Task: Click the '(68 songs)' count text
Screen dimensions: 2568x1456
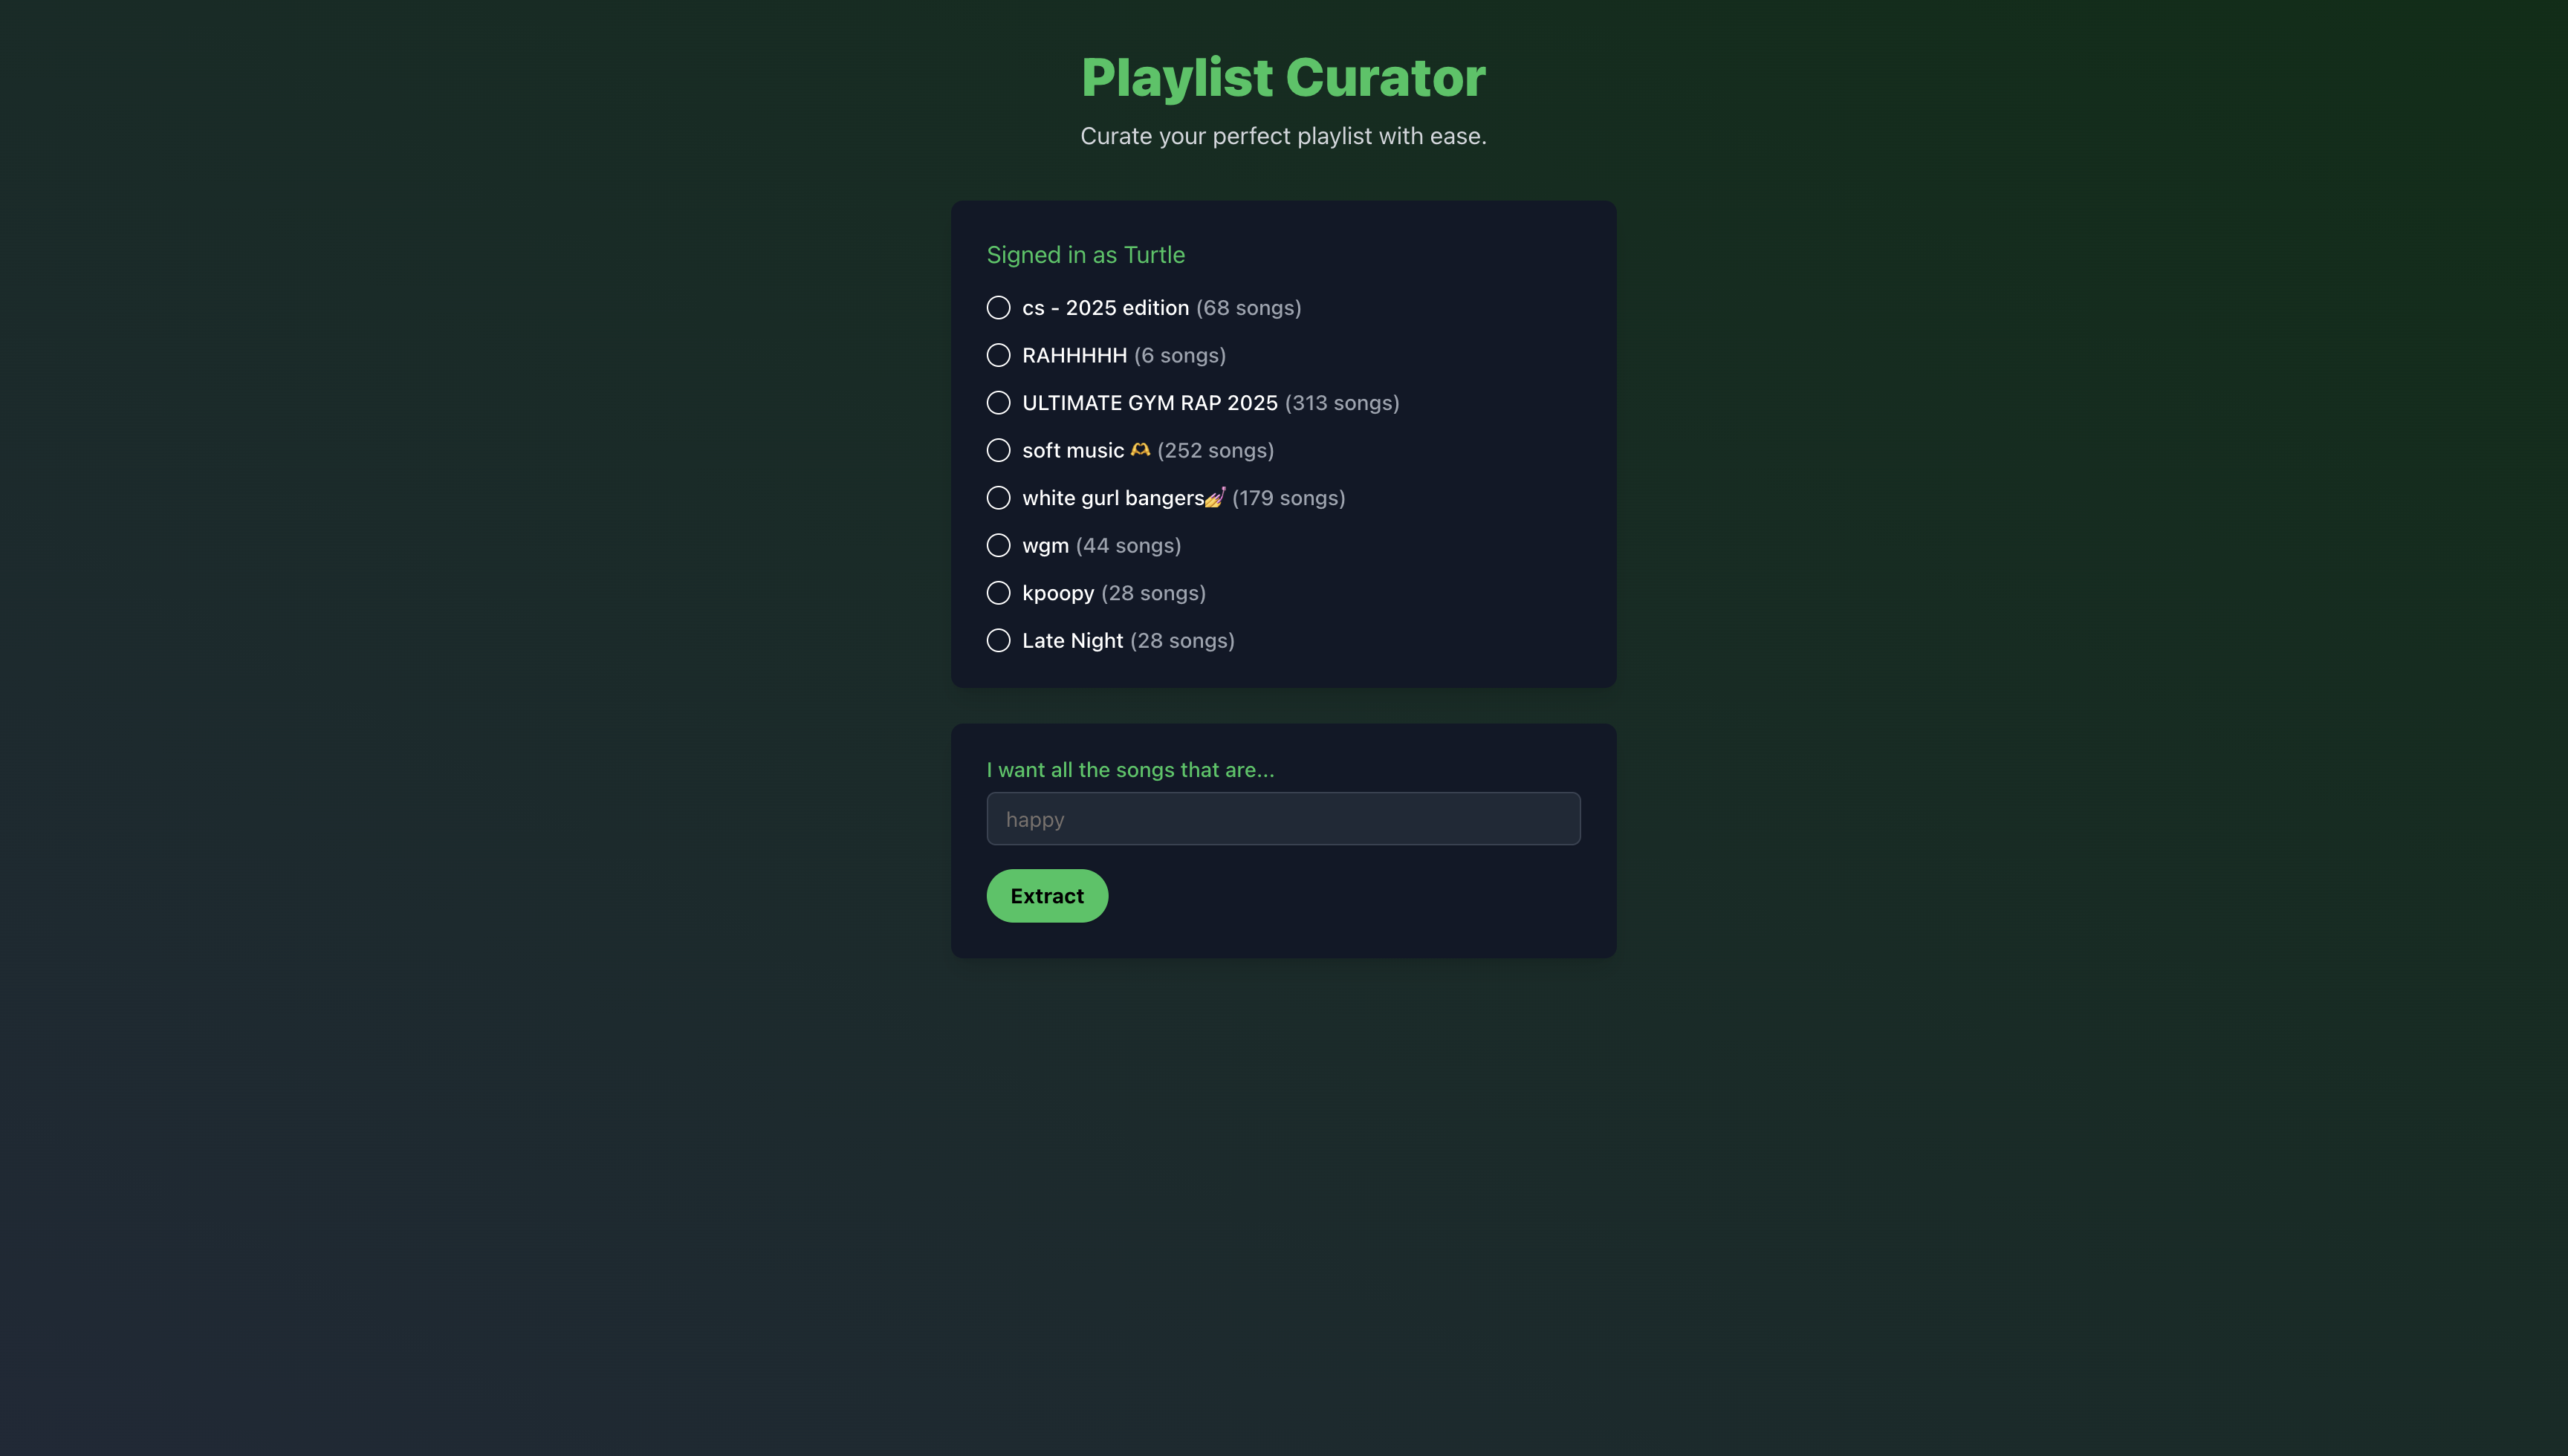Action: (x=1248, y=308)
